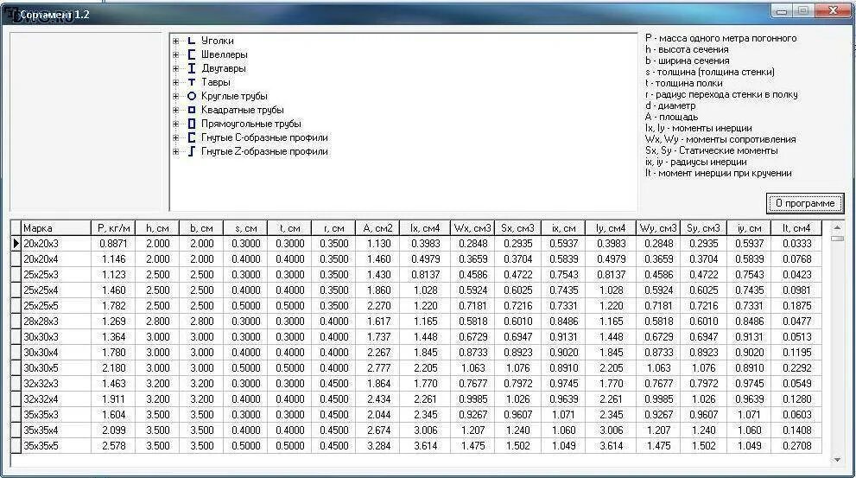Click the table scrollbar down arrow
The image size is (856, 478).
click(x=838, y=460)
